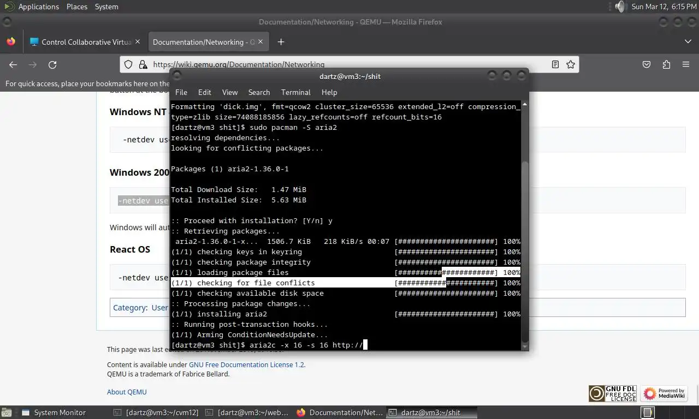
Task: Select dartz@vm3:~/shit terminal taskbar entry
Action: [x=431, y=412]
